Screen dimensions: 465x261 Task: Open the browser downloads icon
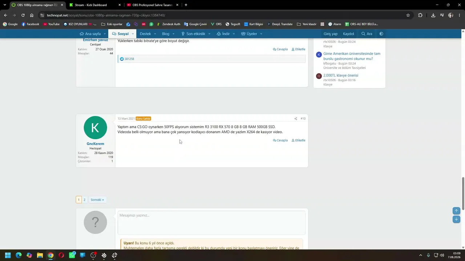(433, 15)
